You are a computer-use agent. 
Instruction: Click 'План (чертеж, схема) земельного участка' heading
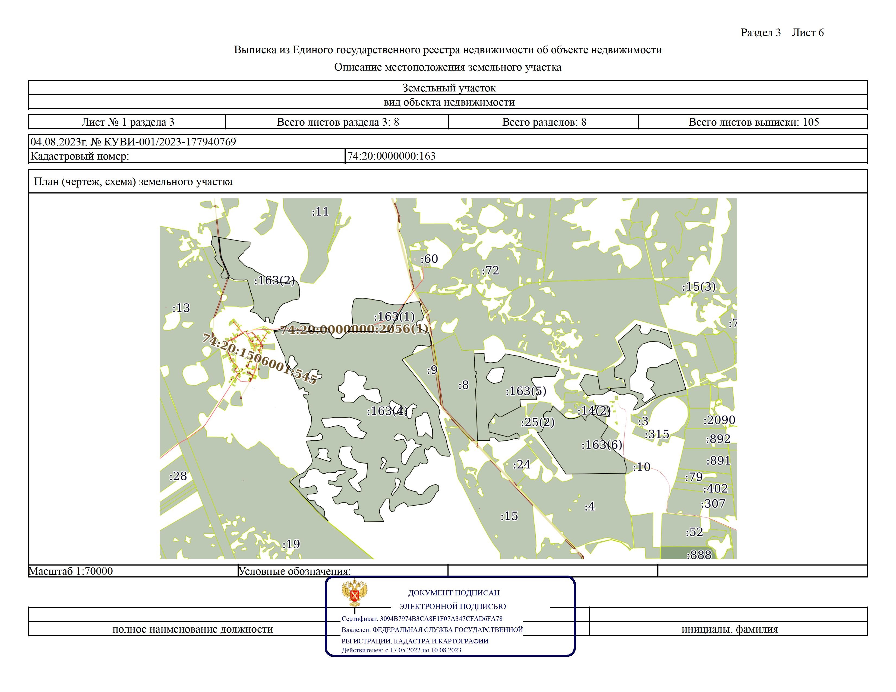coord(133,182)
